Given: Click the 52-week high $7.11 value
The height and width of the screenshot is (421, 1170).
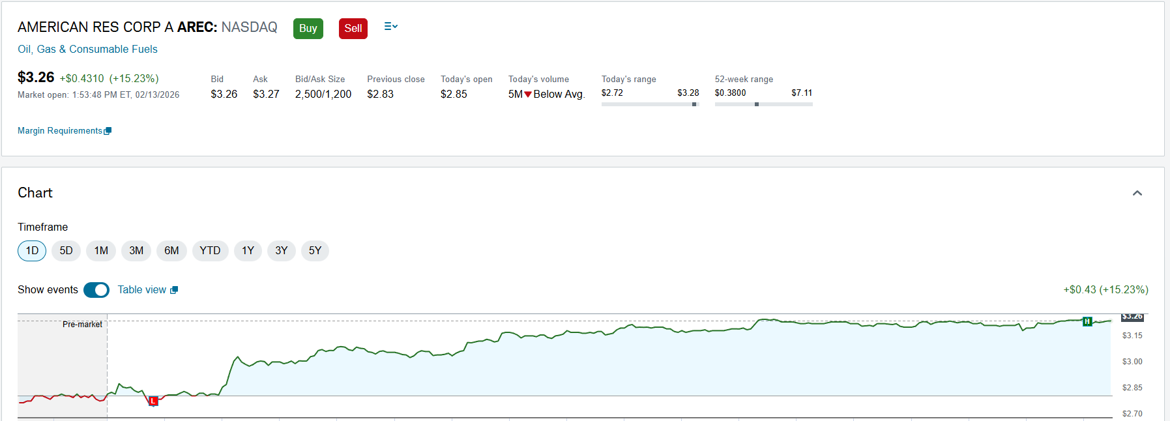Looking at the screenshot, I should (802, 93).
